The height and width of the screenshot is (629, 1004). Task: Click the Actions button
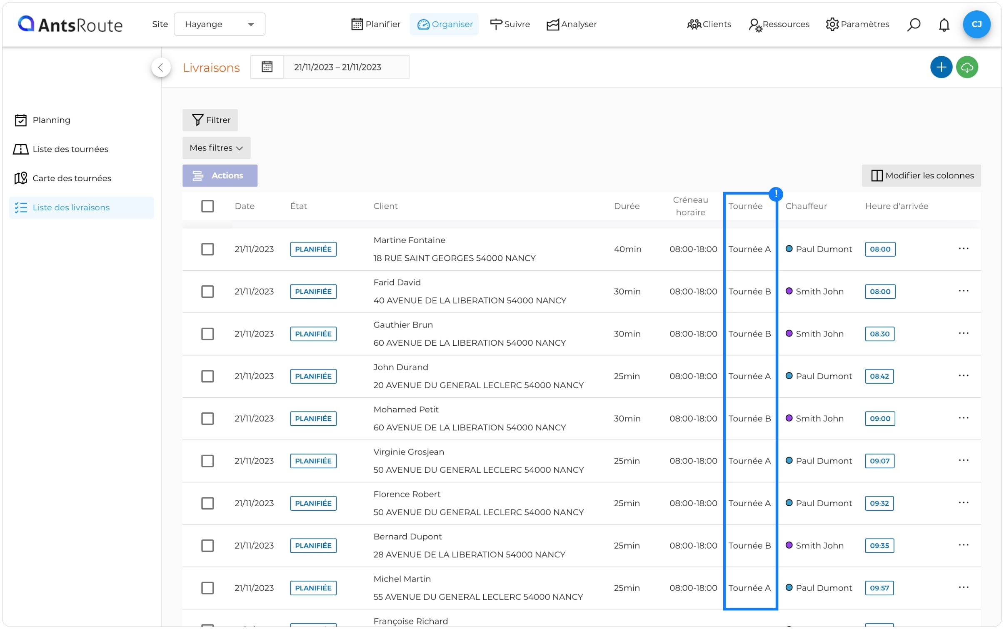pos(220,175)
